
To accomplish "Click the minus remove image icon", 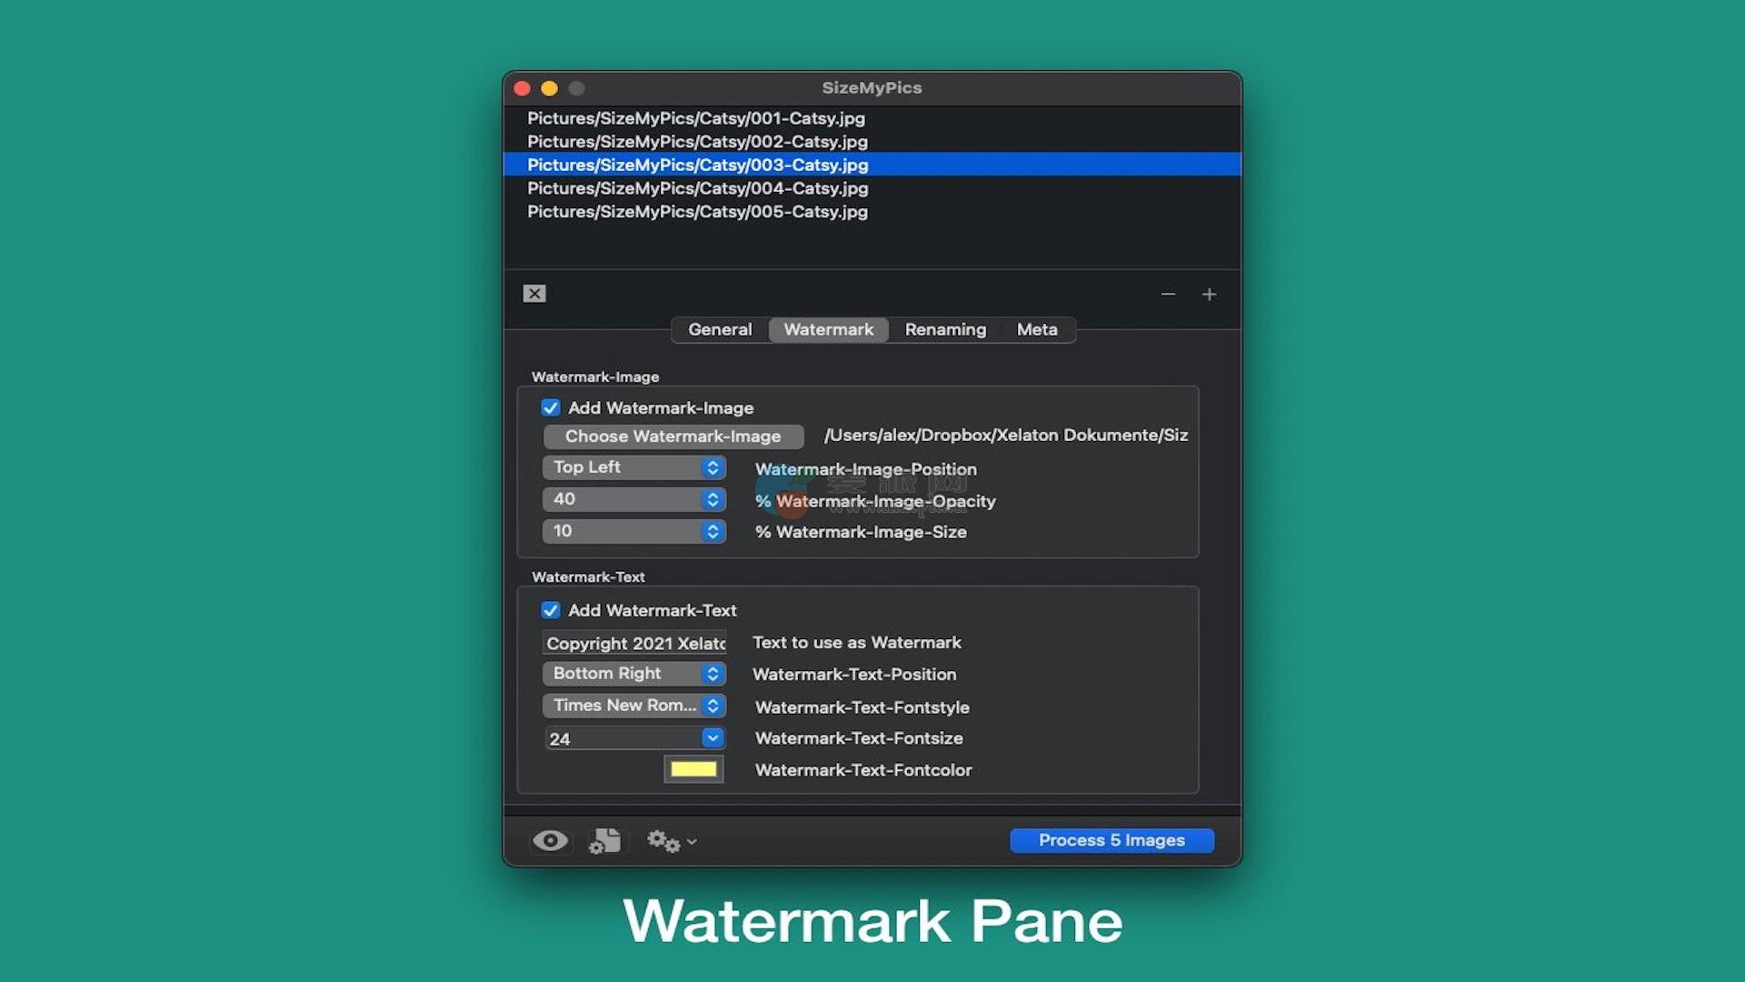I will [x=1168, y=295].
